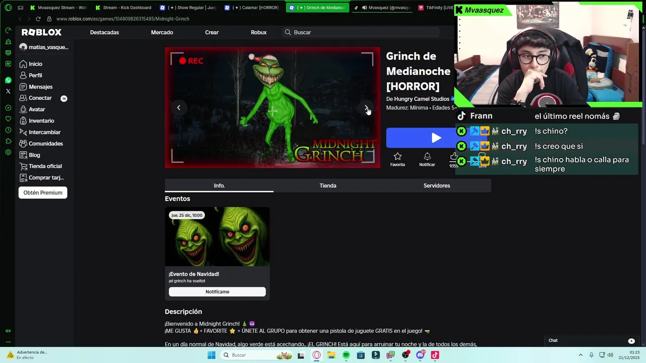Open Windows Start menu
Viewport: 646px width, 363px height.
[211, 355]
